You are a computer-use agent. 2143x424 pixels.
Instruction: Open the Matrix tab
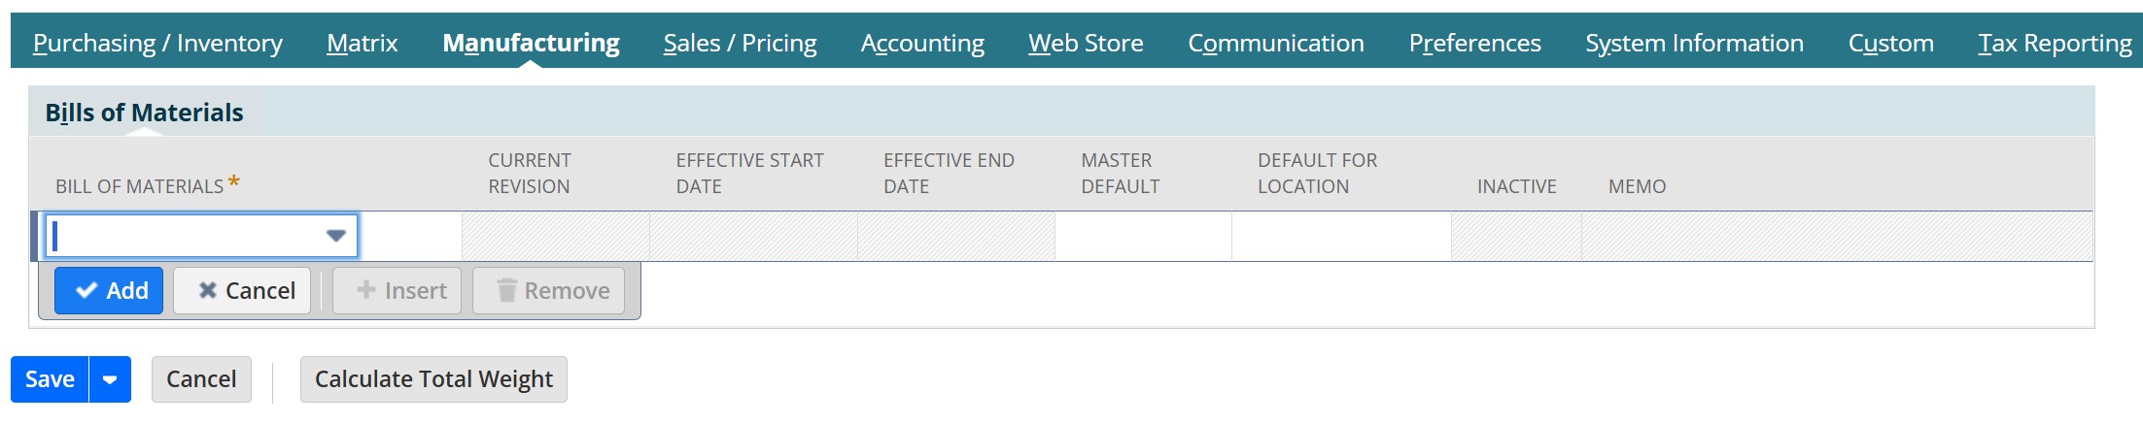363,43
